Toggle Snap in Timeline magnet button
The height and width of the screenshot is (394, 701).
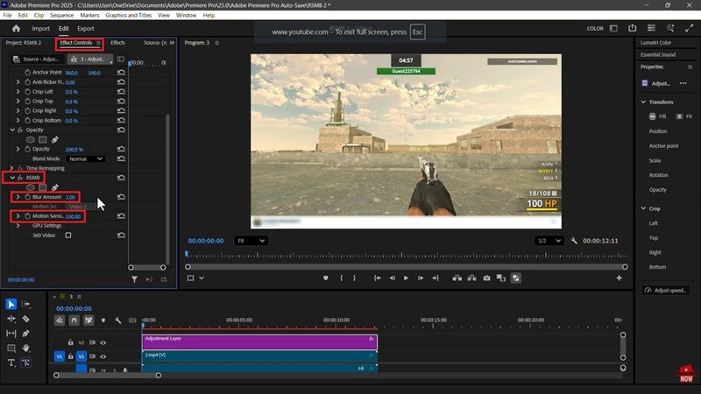[74, 320]
